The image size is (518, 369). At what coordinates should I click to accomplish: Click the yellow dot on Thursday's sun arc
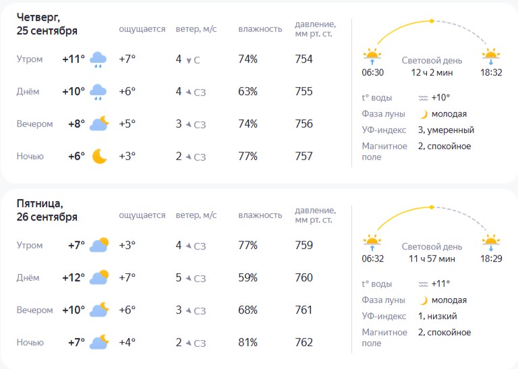pyautogui.click(x=432, y=21)
